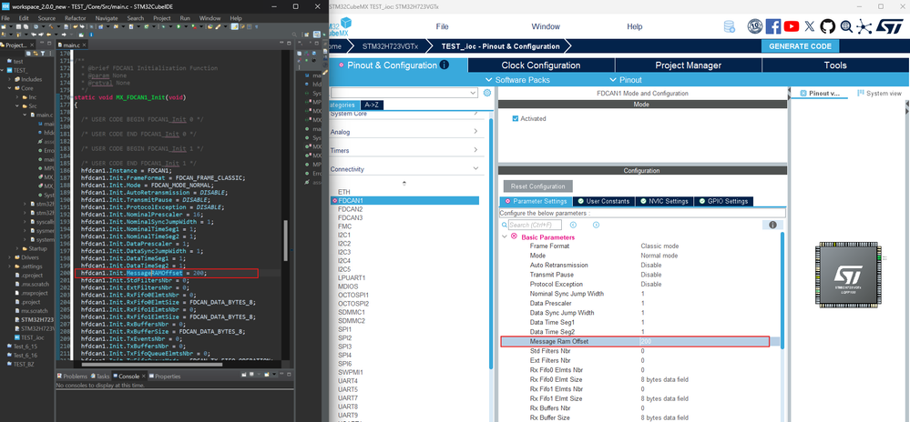Click the previous search result arrow icon
This screenshot has height=422, width=910.
pos(573,225)
